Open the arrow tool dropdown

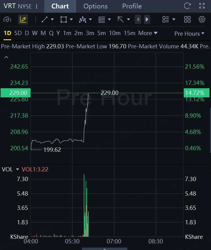[x=128, y=19]
